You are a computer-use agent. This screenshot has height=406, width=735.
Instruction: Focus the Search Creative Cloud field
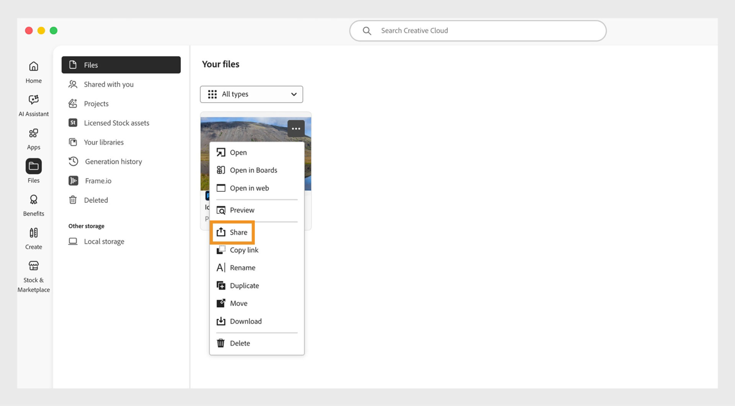pos(478,31)
